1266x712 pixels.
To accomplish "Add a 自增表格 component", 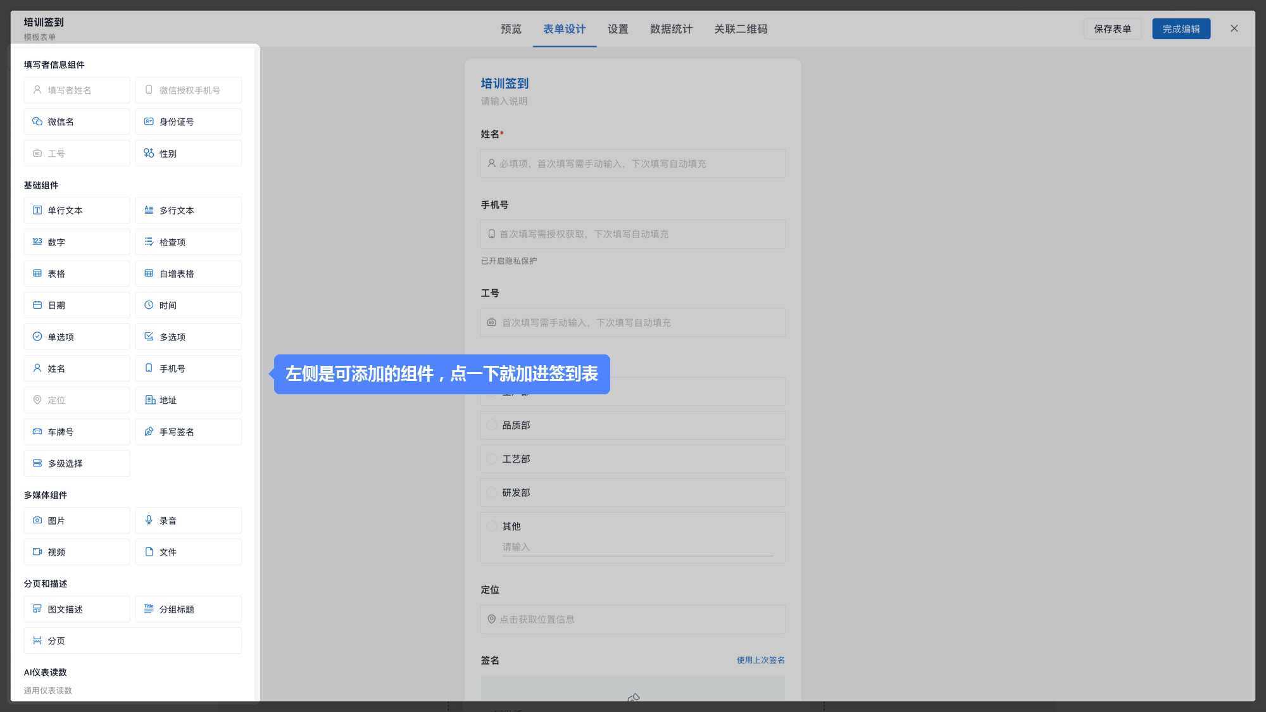I will point(188,273).
